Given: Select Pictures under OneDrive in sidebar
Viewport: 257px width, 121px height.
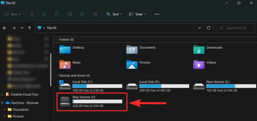Looking at the screenshot, I should [16, 116].
